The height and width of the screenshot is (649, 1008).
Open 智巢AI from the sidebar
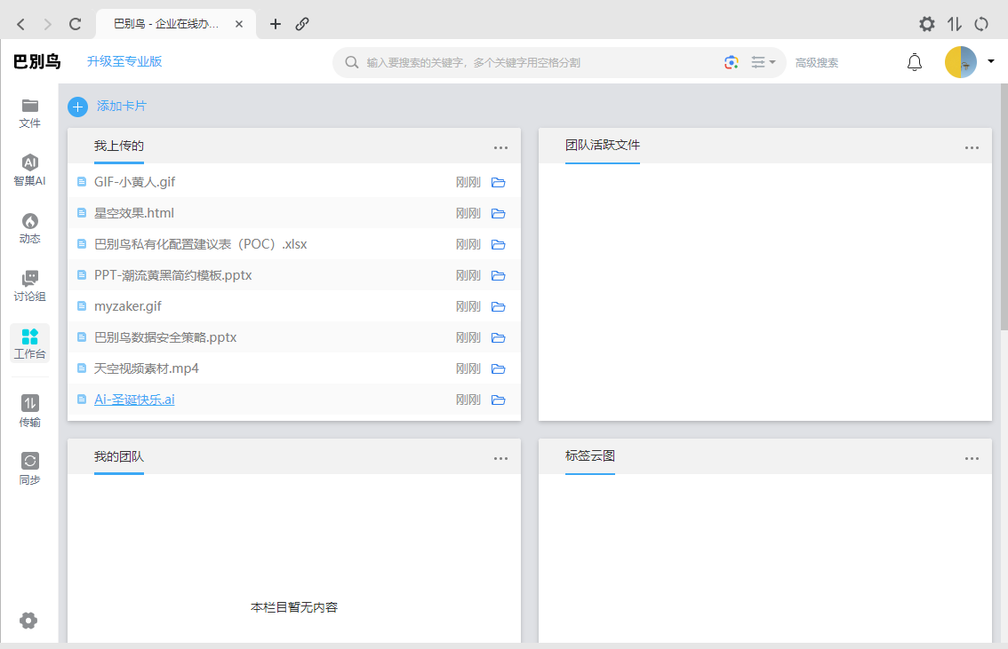(29, 170)
